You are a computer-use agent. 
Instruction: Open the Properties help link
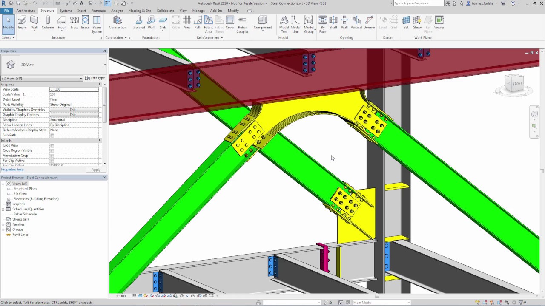coord(12,169)
